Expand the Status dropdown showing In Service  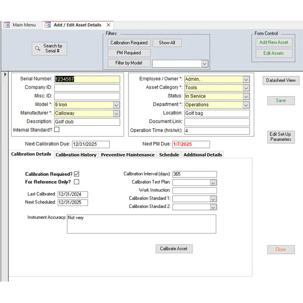click(246, 97)
